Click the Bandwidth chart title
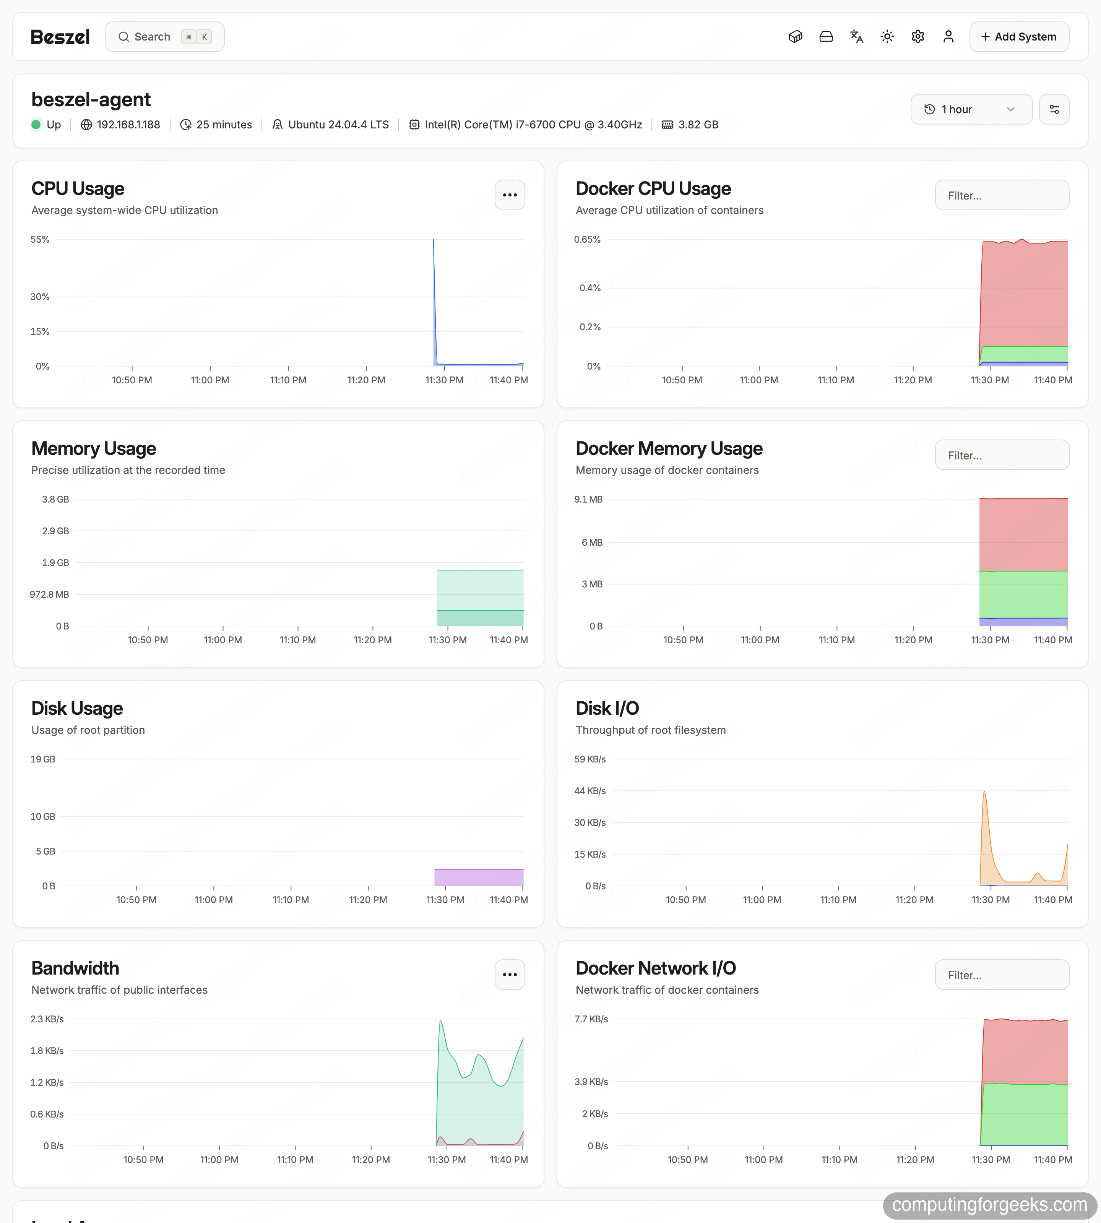Image resolution: width=1101 pixels, height=1223 pixels. 75,968
